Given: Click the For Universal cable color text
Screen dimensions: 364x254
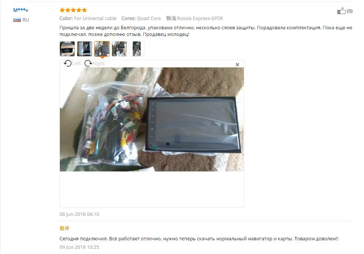Looking at the screenshot, I should pyautogui.click(x=95, y=19).
